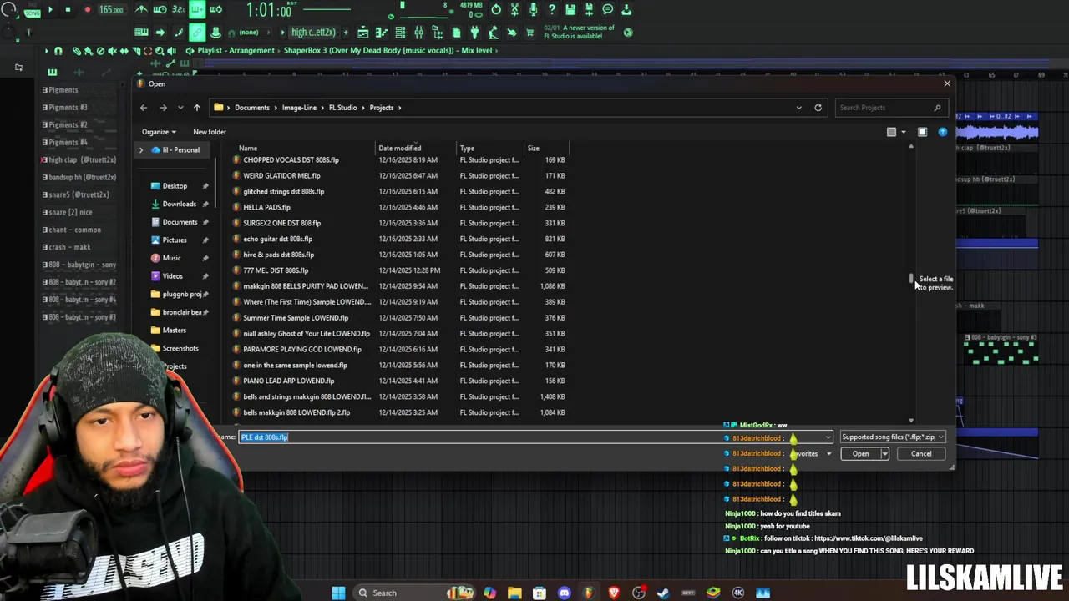Open the Browser icon in toolbar
The width and height of the screenshot is (1069, 601).
coord(437,32)
